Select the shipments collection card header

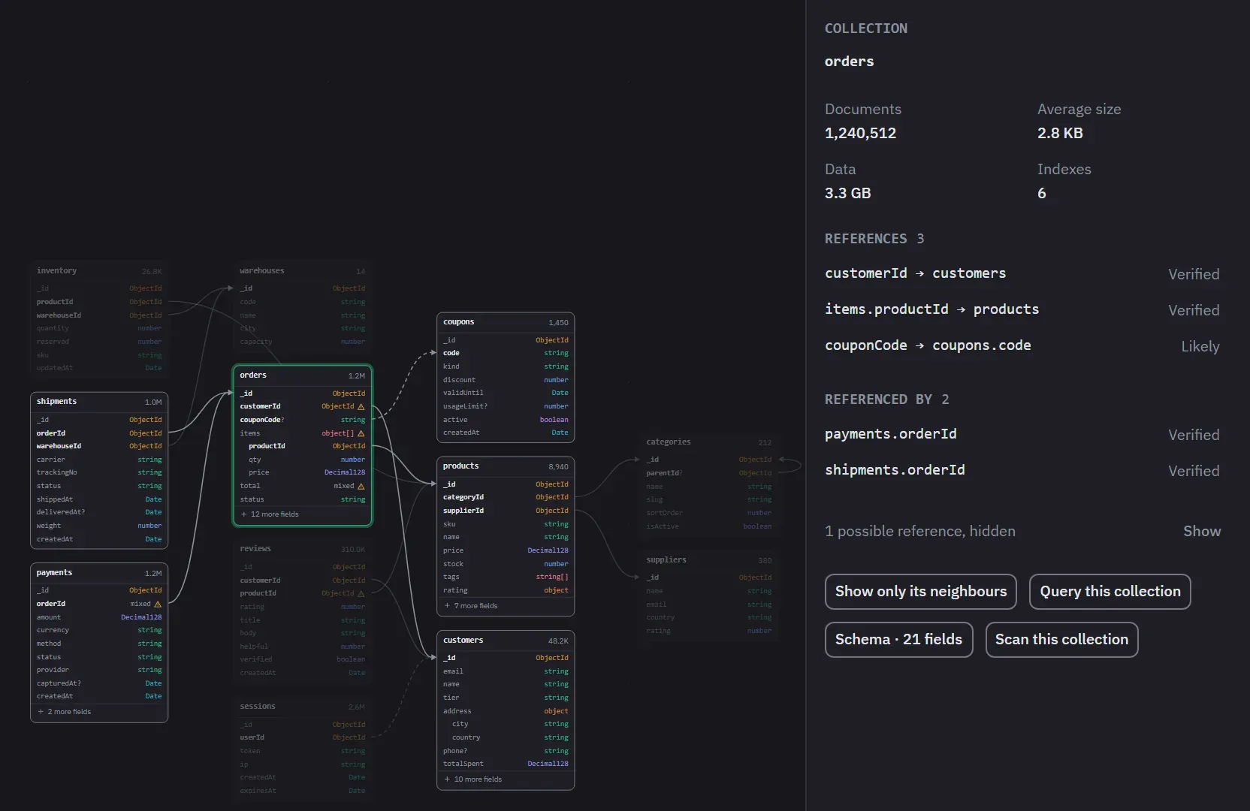tap(99, 402)
